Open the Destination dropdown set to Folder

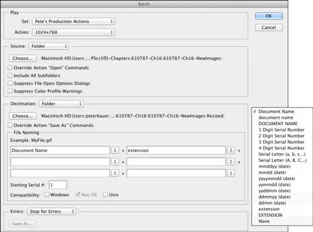pos(61,103)
